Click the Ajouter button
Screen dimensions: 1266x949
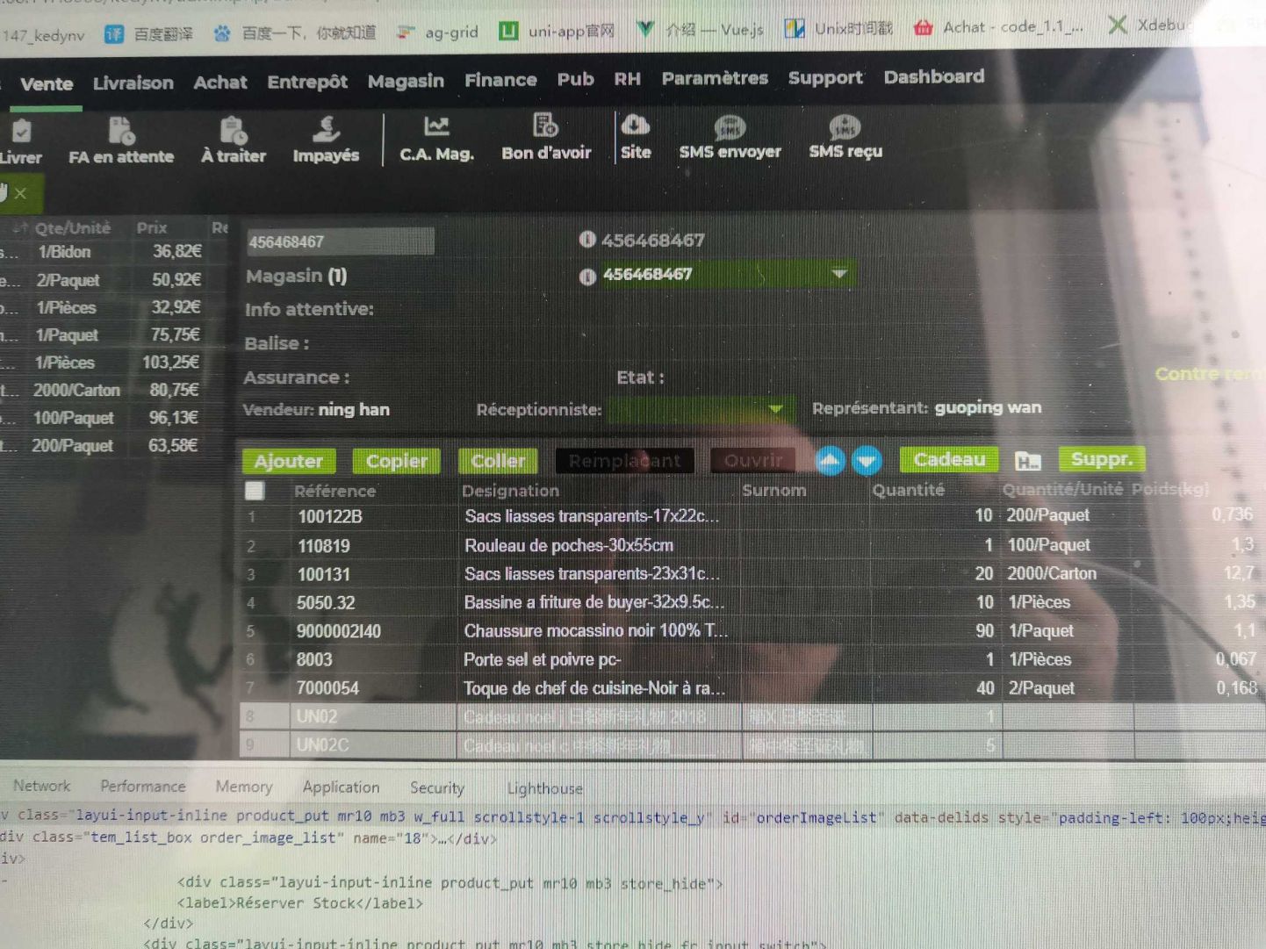coord(289,461)
